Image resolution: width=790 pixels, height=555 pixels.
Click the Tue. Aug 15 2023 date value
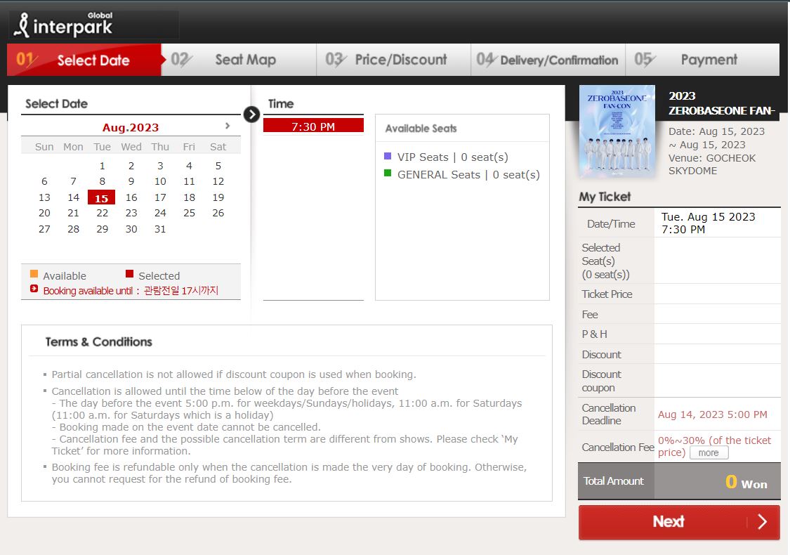click(x=708, y=217)
